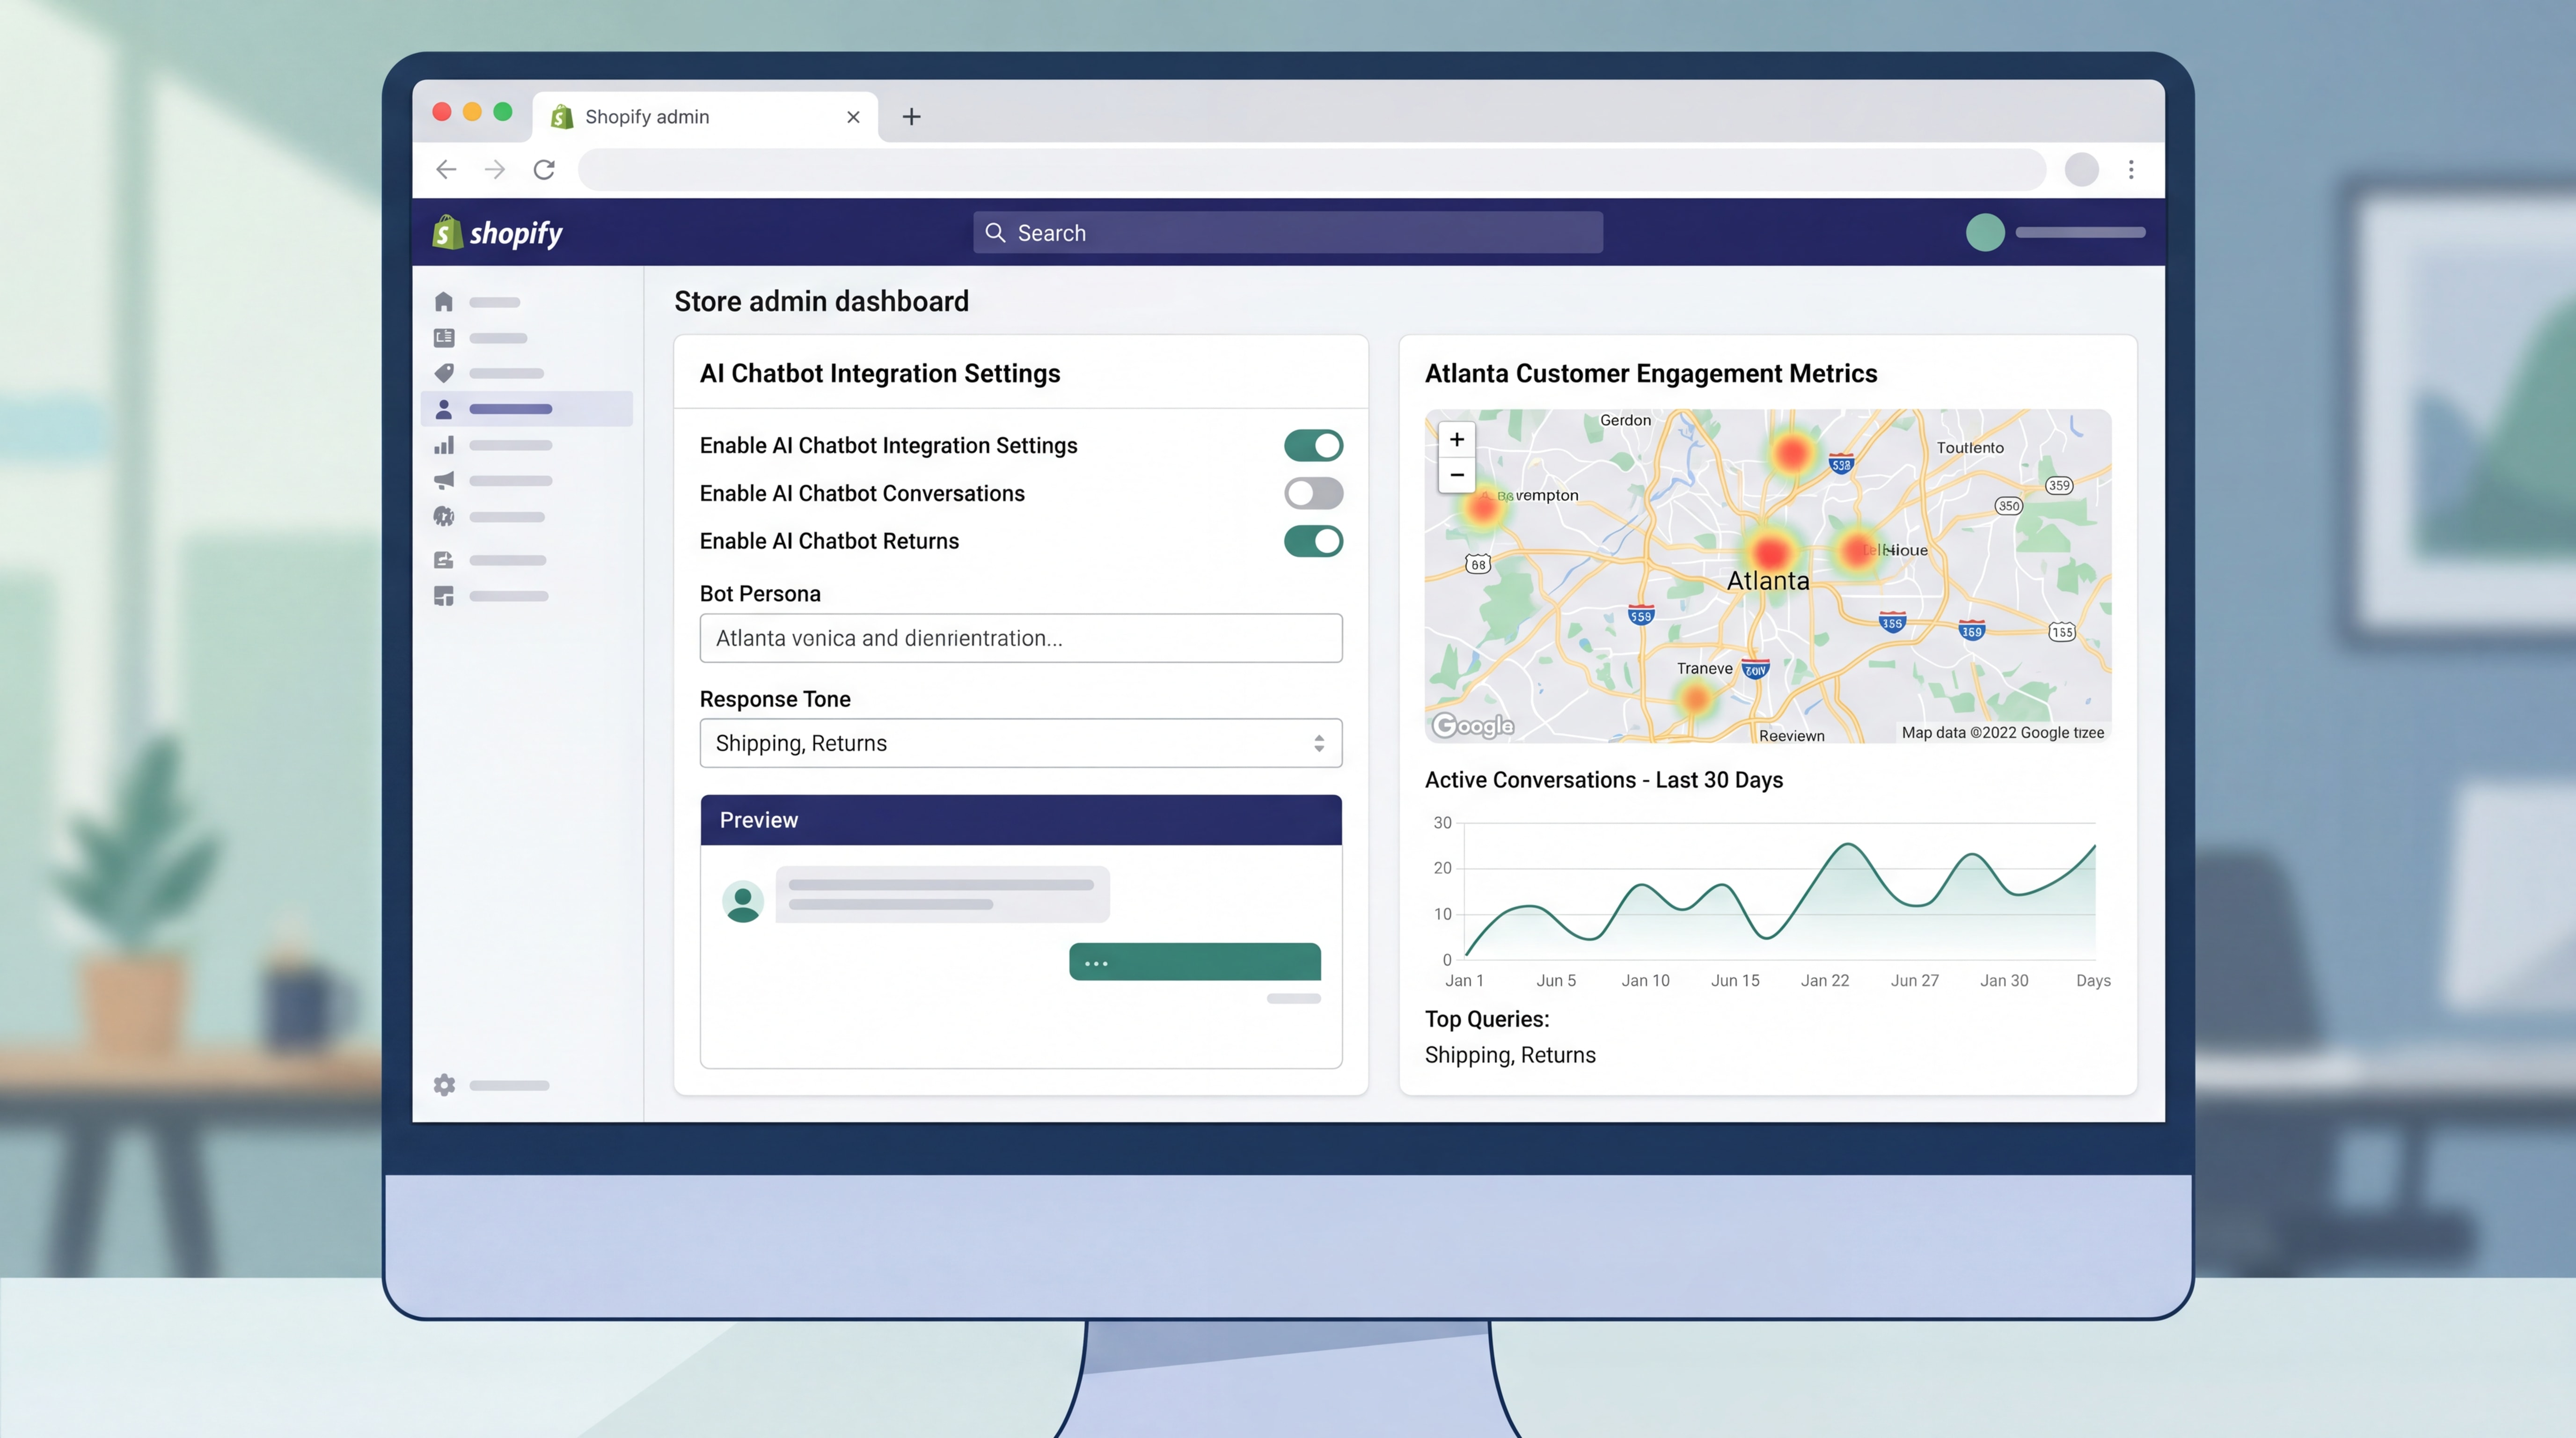2576x1438 pixels.
Task: Open the browser three-dot menu
Action: pyautogui.click(x=2131, y=170)
